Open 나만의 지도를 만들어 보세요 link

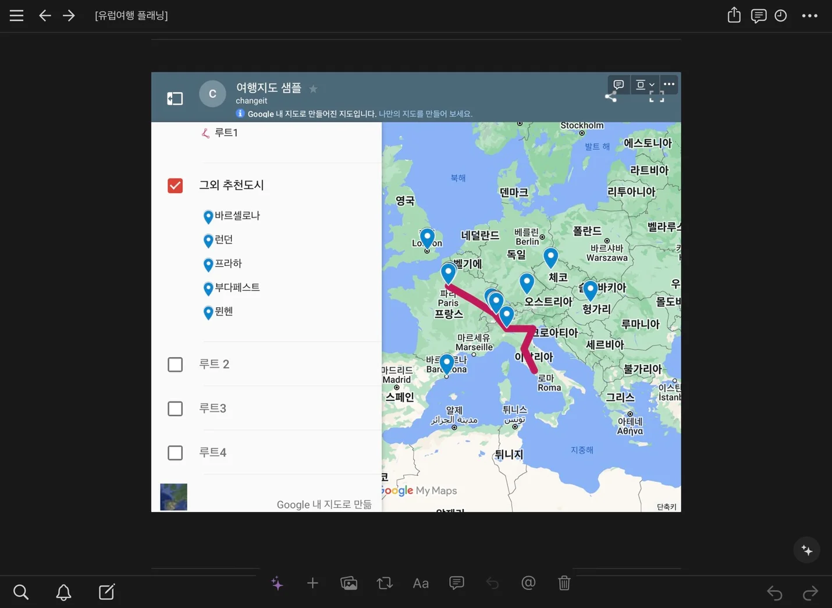click(425, 114)
